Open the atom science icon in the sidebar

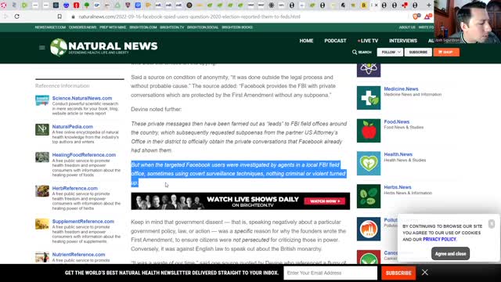click(369, 70)
